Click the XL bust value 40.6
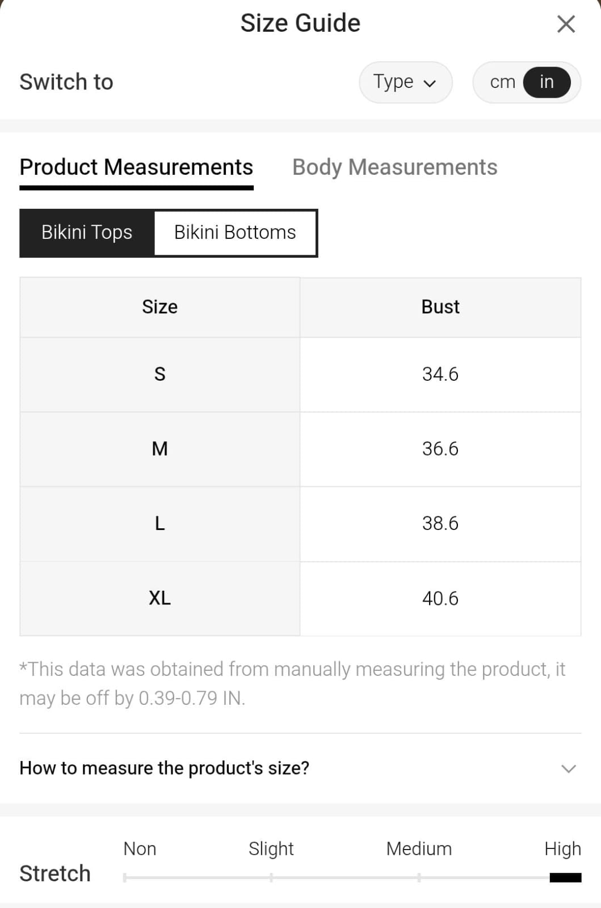This screenshot has height=908, width=601. point(440,598)
